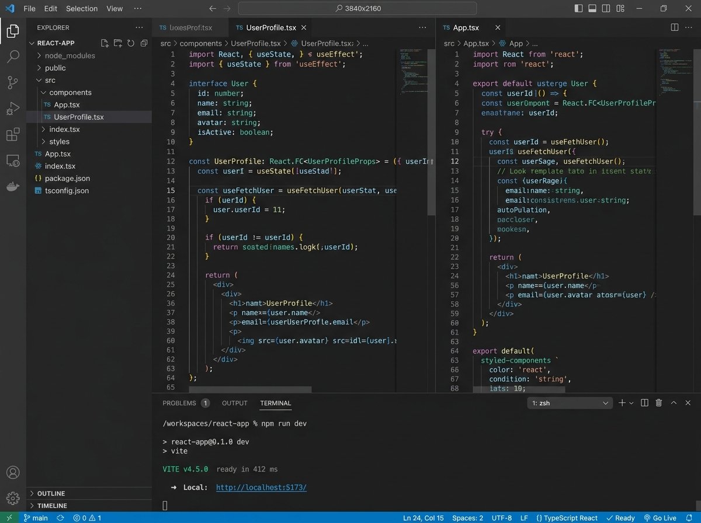Toggle bottom panel visibility in title bar
Image resolution: width=701 pixels, height=523 pixels.
click(x=592, y=9)
